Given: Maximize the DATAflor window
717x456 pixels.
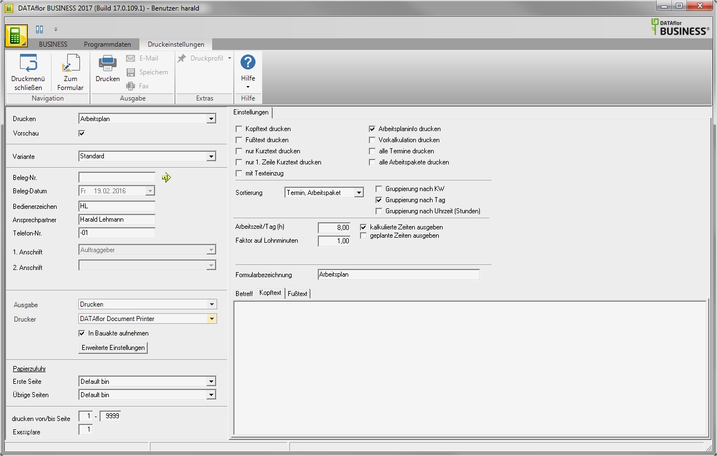Looking at the screenshot, I should coord(679,6).
